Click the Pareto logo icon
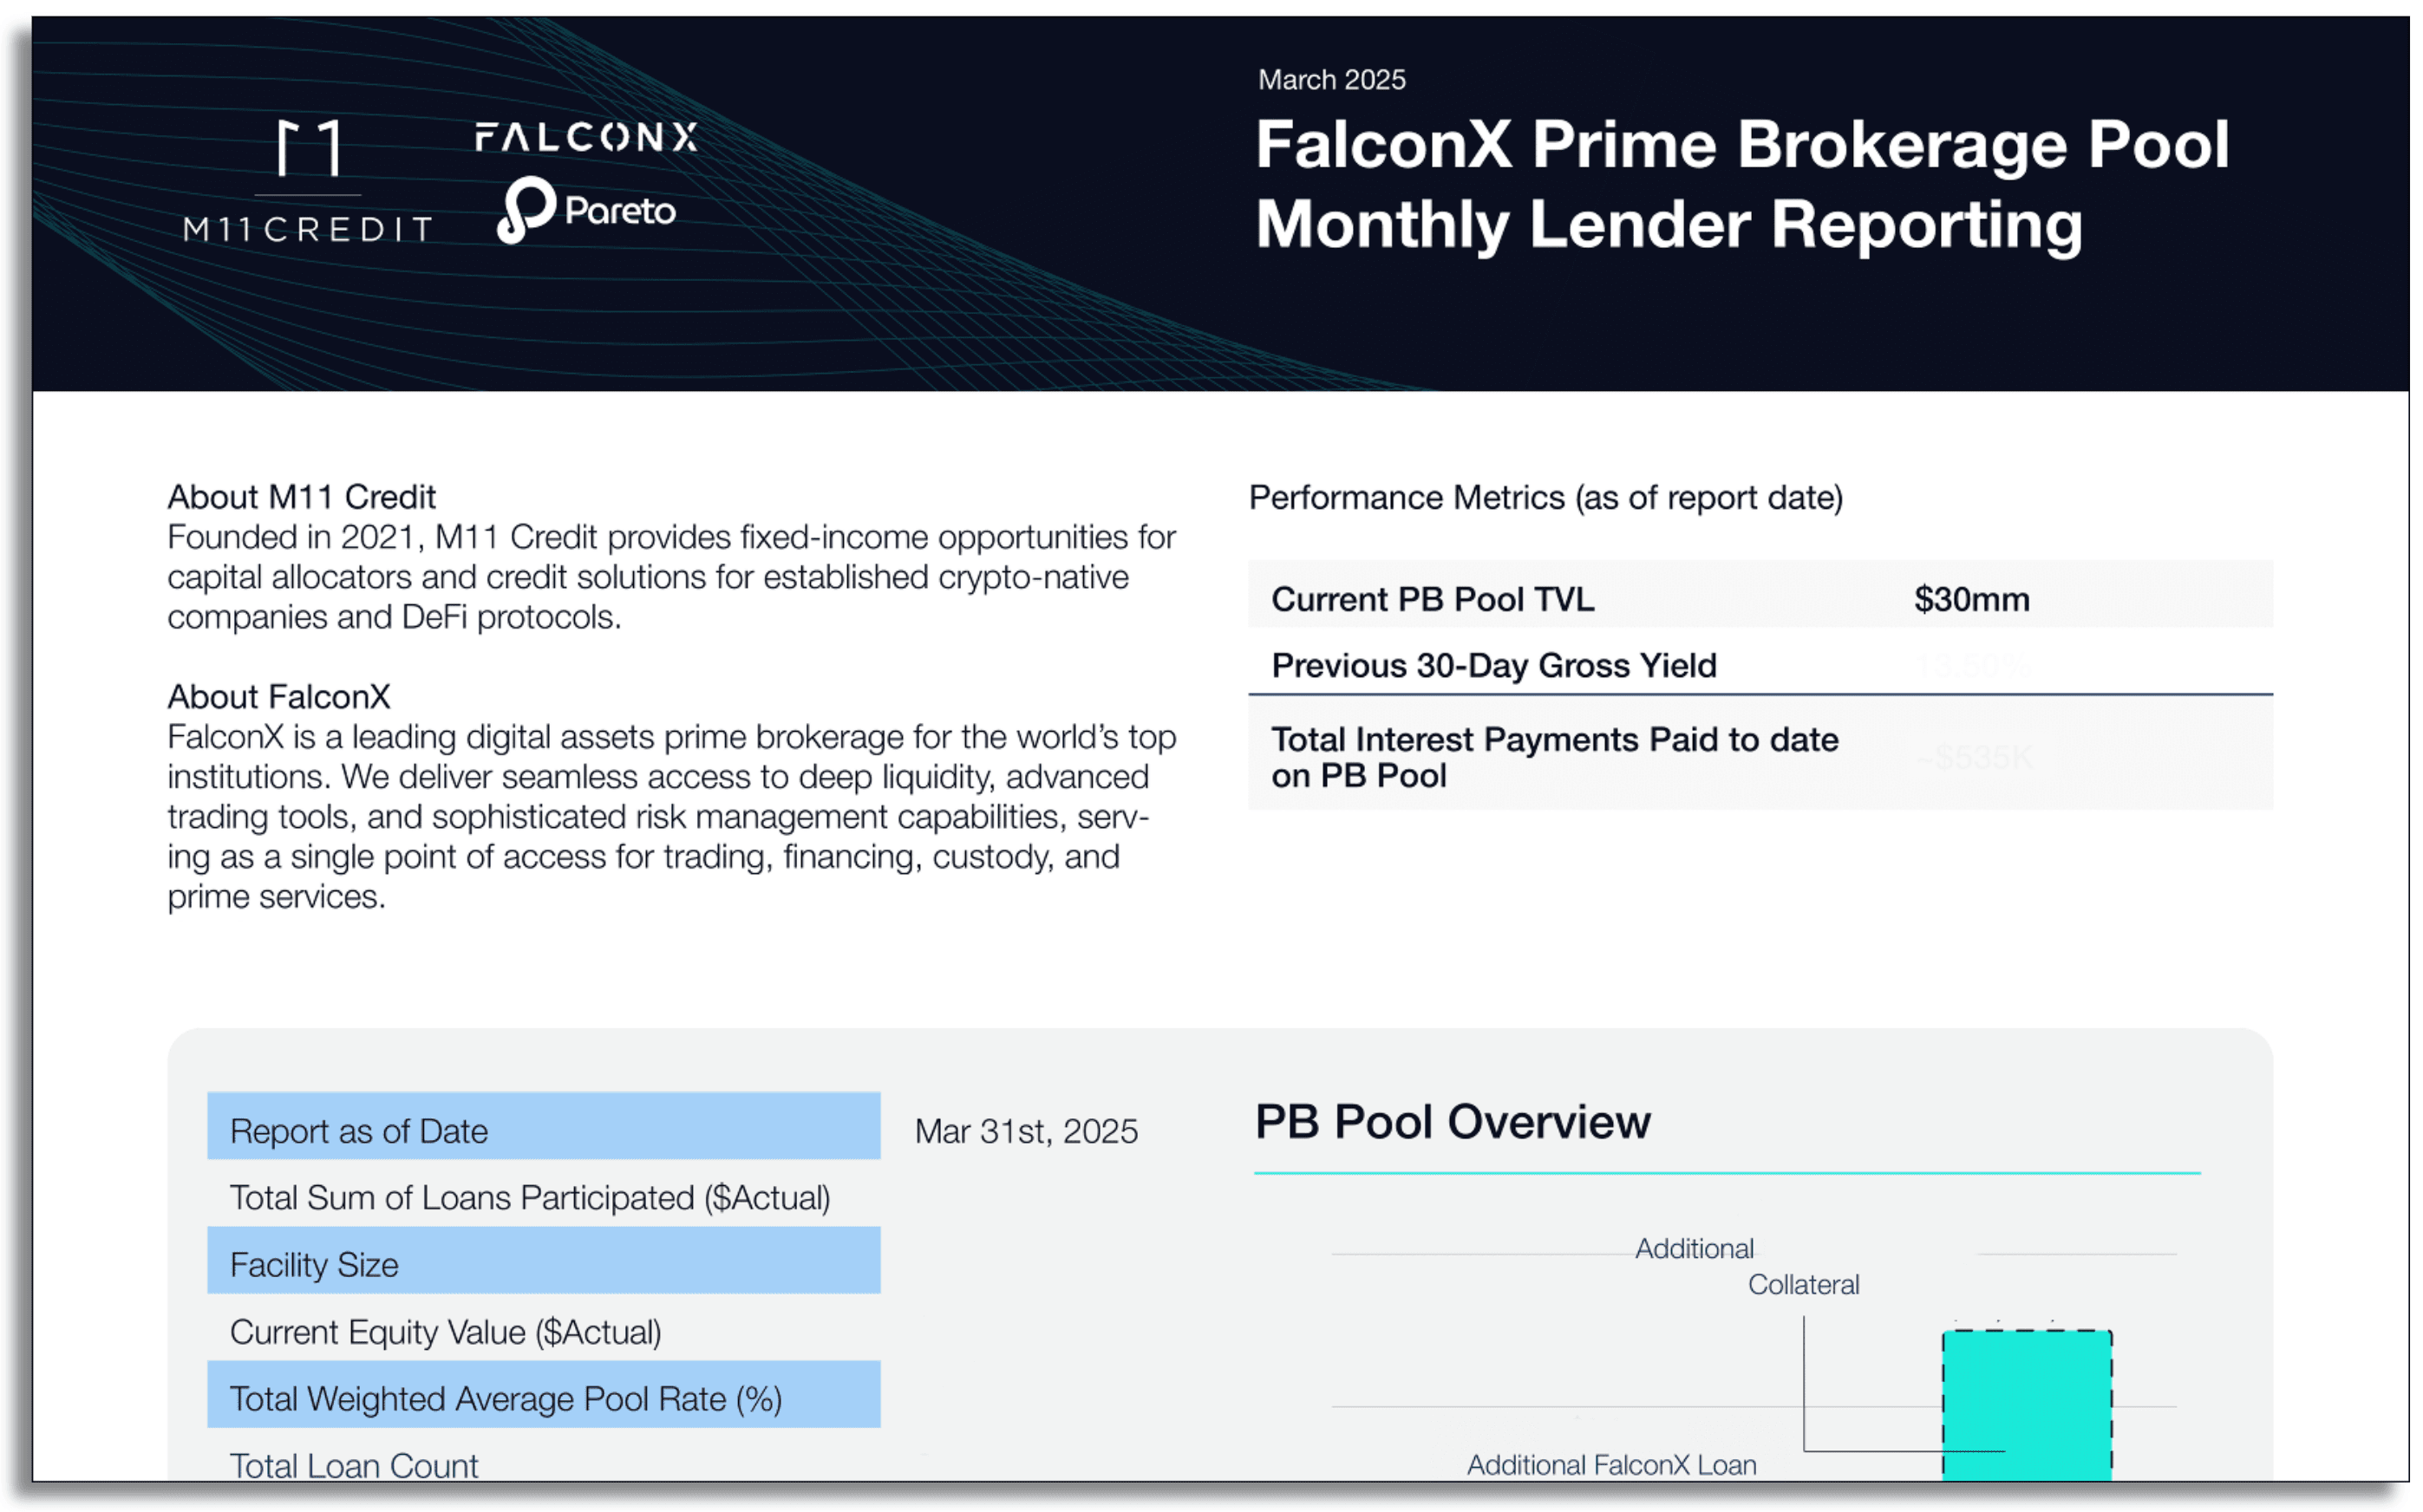This screenshot has height=1512, width=2423. coord(526,210)
